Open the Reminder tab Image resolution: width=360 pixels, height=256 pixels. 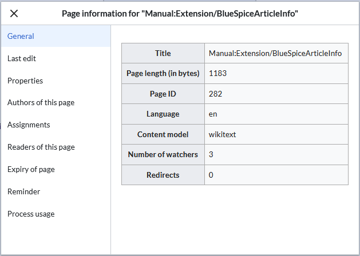(23, 191)
